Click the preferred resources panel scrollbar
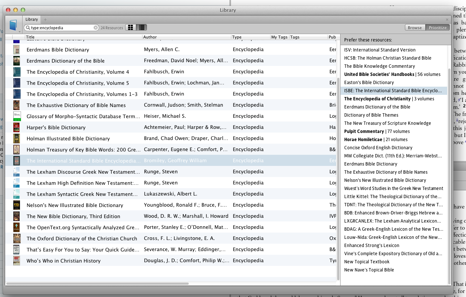The width and height of the screenshot is (466, 297). pyautogui.click(x=449, y=176)
